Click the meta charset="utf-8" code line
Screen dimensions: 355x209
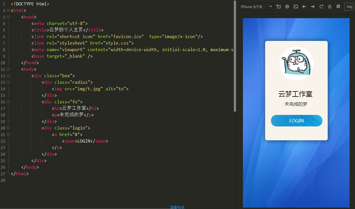coord(59,24)
